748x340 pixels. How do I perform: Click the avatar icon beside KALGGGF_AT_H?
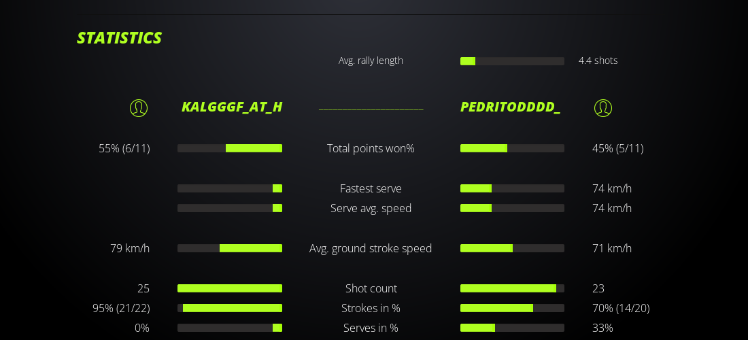pyautogui.click(x=139, y=107)
